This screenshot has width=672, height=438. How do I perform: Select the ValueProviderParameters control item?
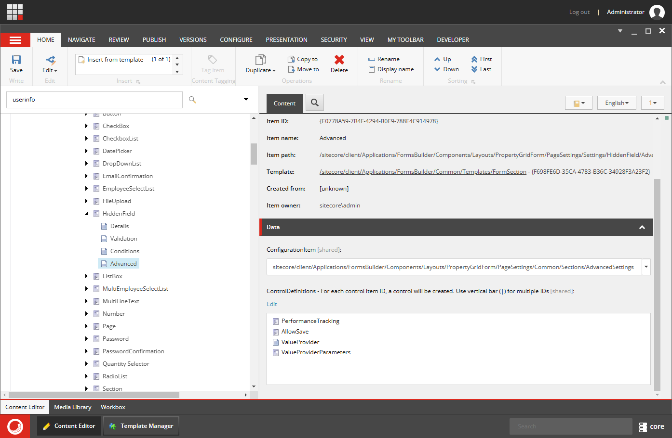(x=311, y=352)
